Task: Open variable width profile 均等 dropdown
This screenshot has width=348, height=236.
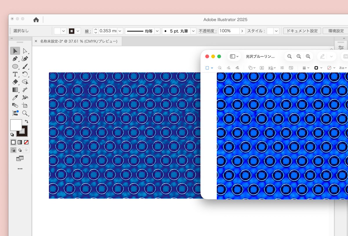Action: [x=157, y=31]
